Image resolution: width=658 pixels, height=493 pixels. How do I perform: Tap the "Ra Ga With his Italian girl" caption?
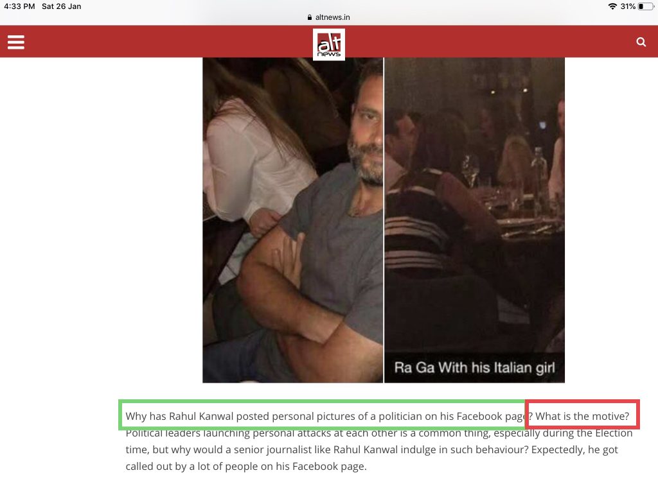coord(475,368)
